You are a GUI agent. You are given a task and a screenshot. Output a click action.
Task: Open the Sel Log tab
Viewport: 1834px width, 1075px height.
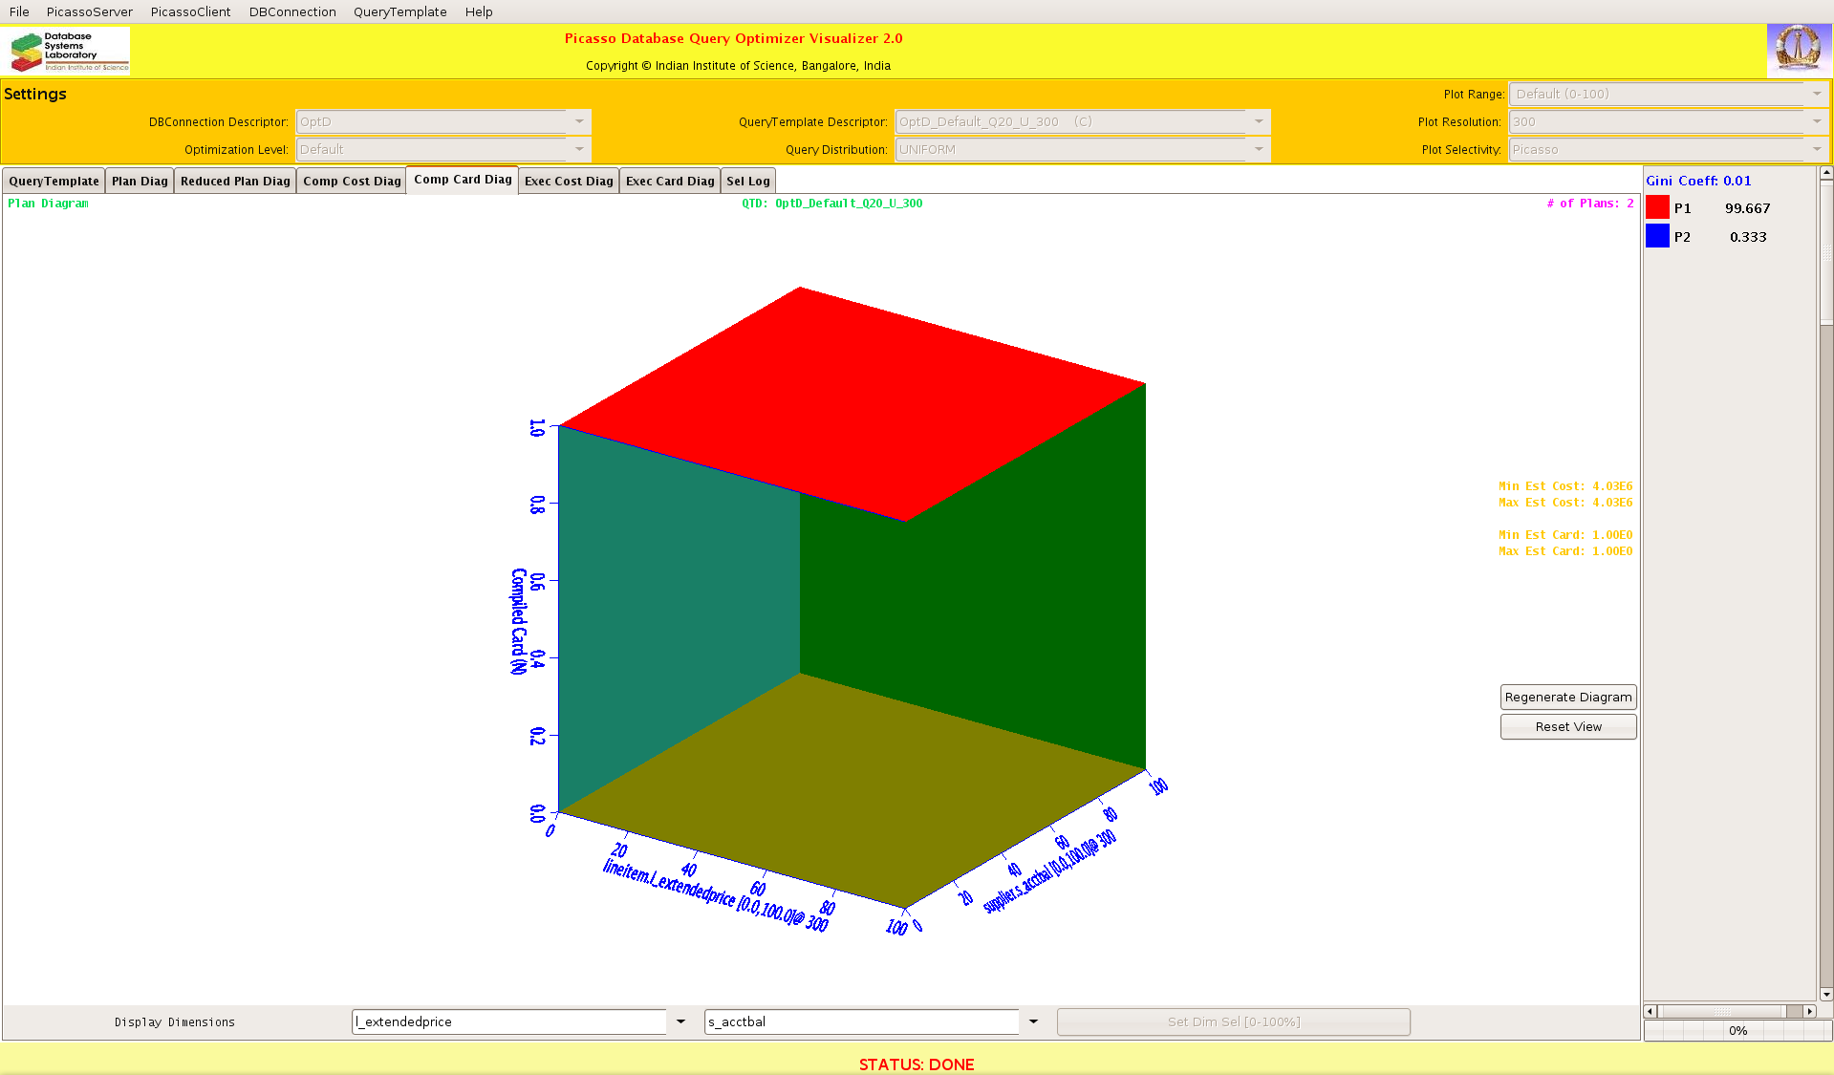[x=747, y=182]
